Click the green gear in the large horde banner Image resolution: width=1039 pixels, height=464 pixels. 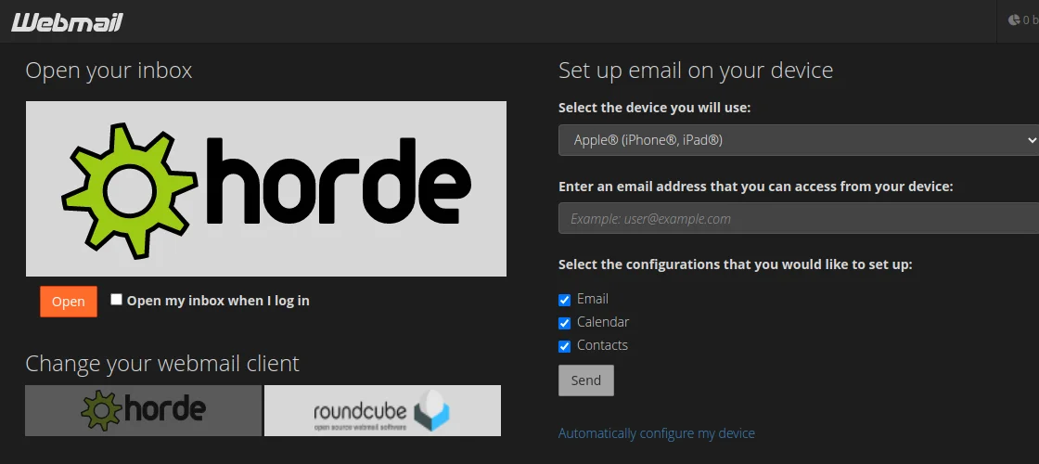(x=129, y=191)
